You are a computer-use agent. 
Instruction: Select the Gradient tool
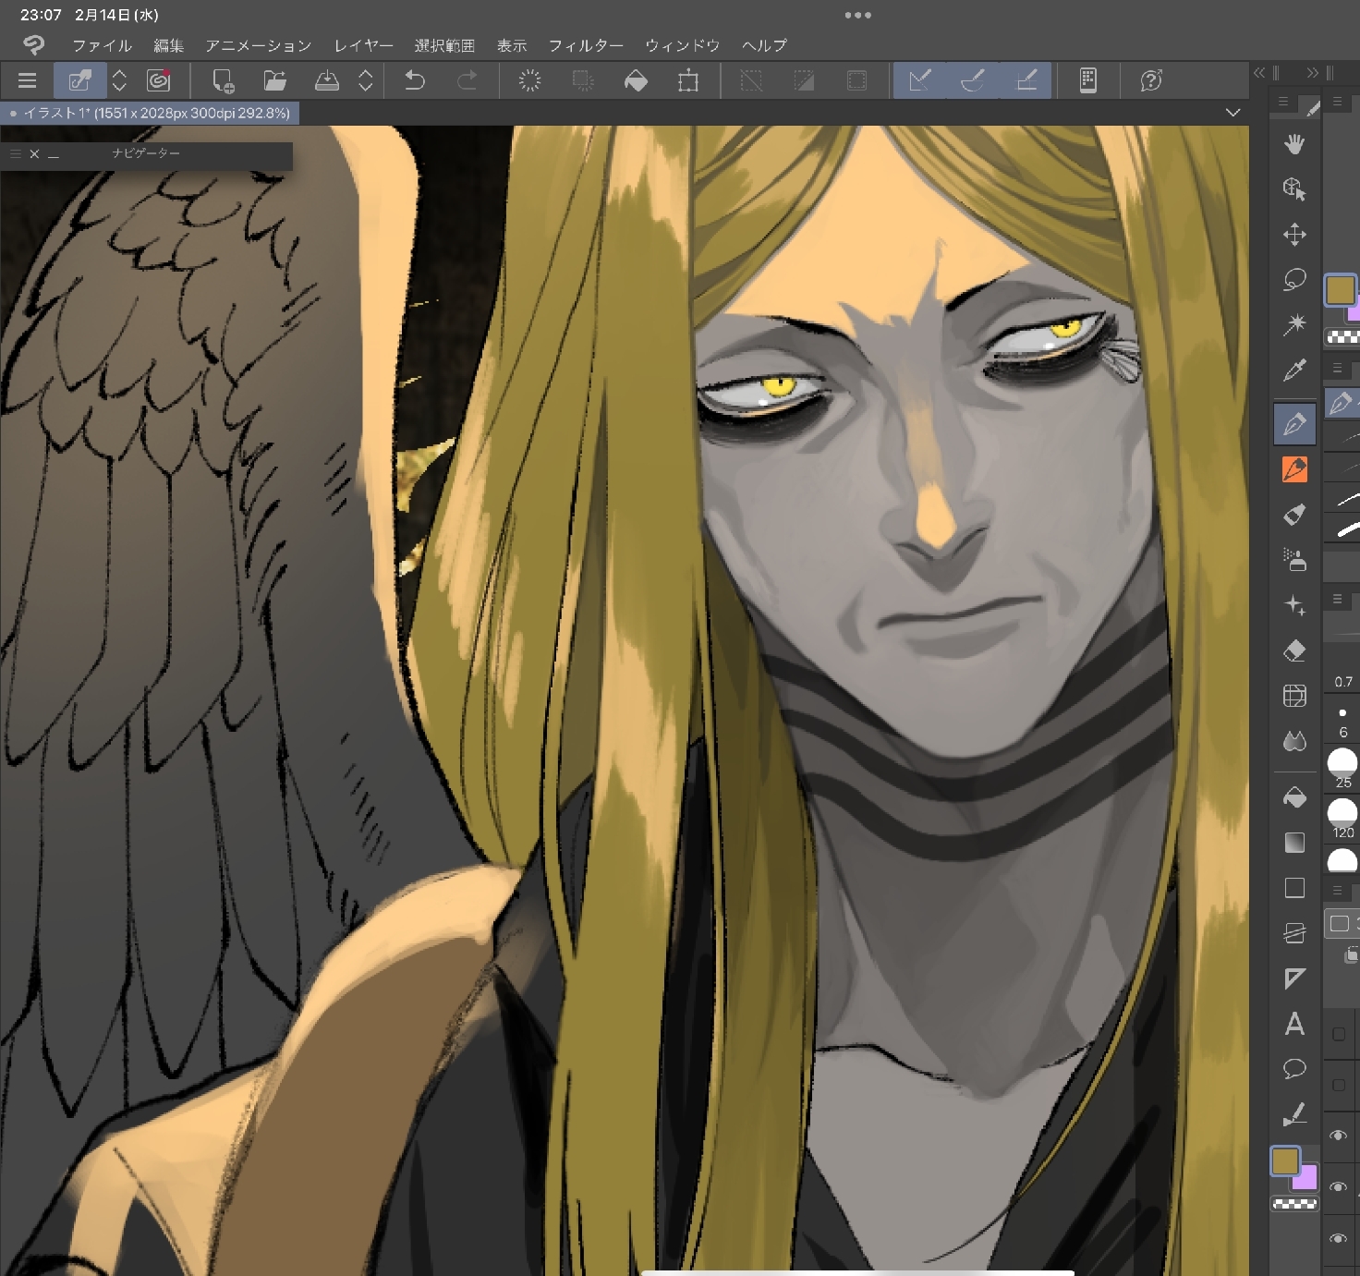click(x=1294, y=843)
